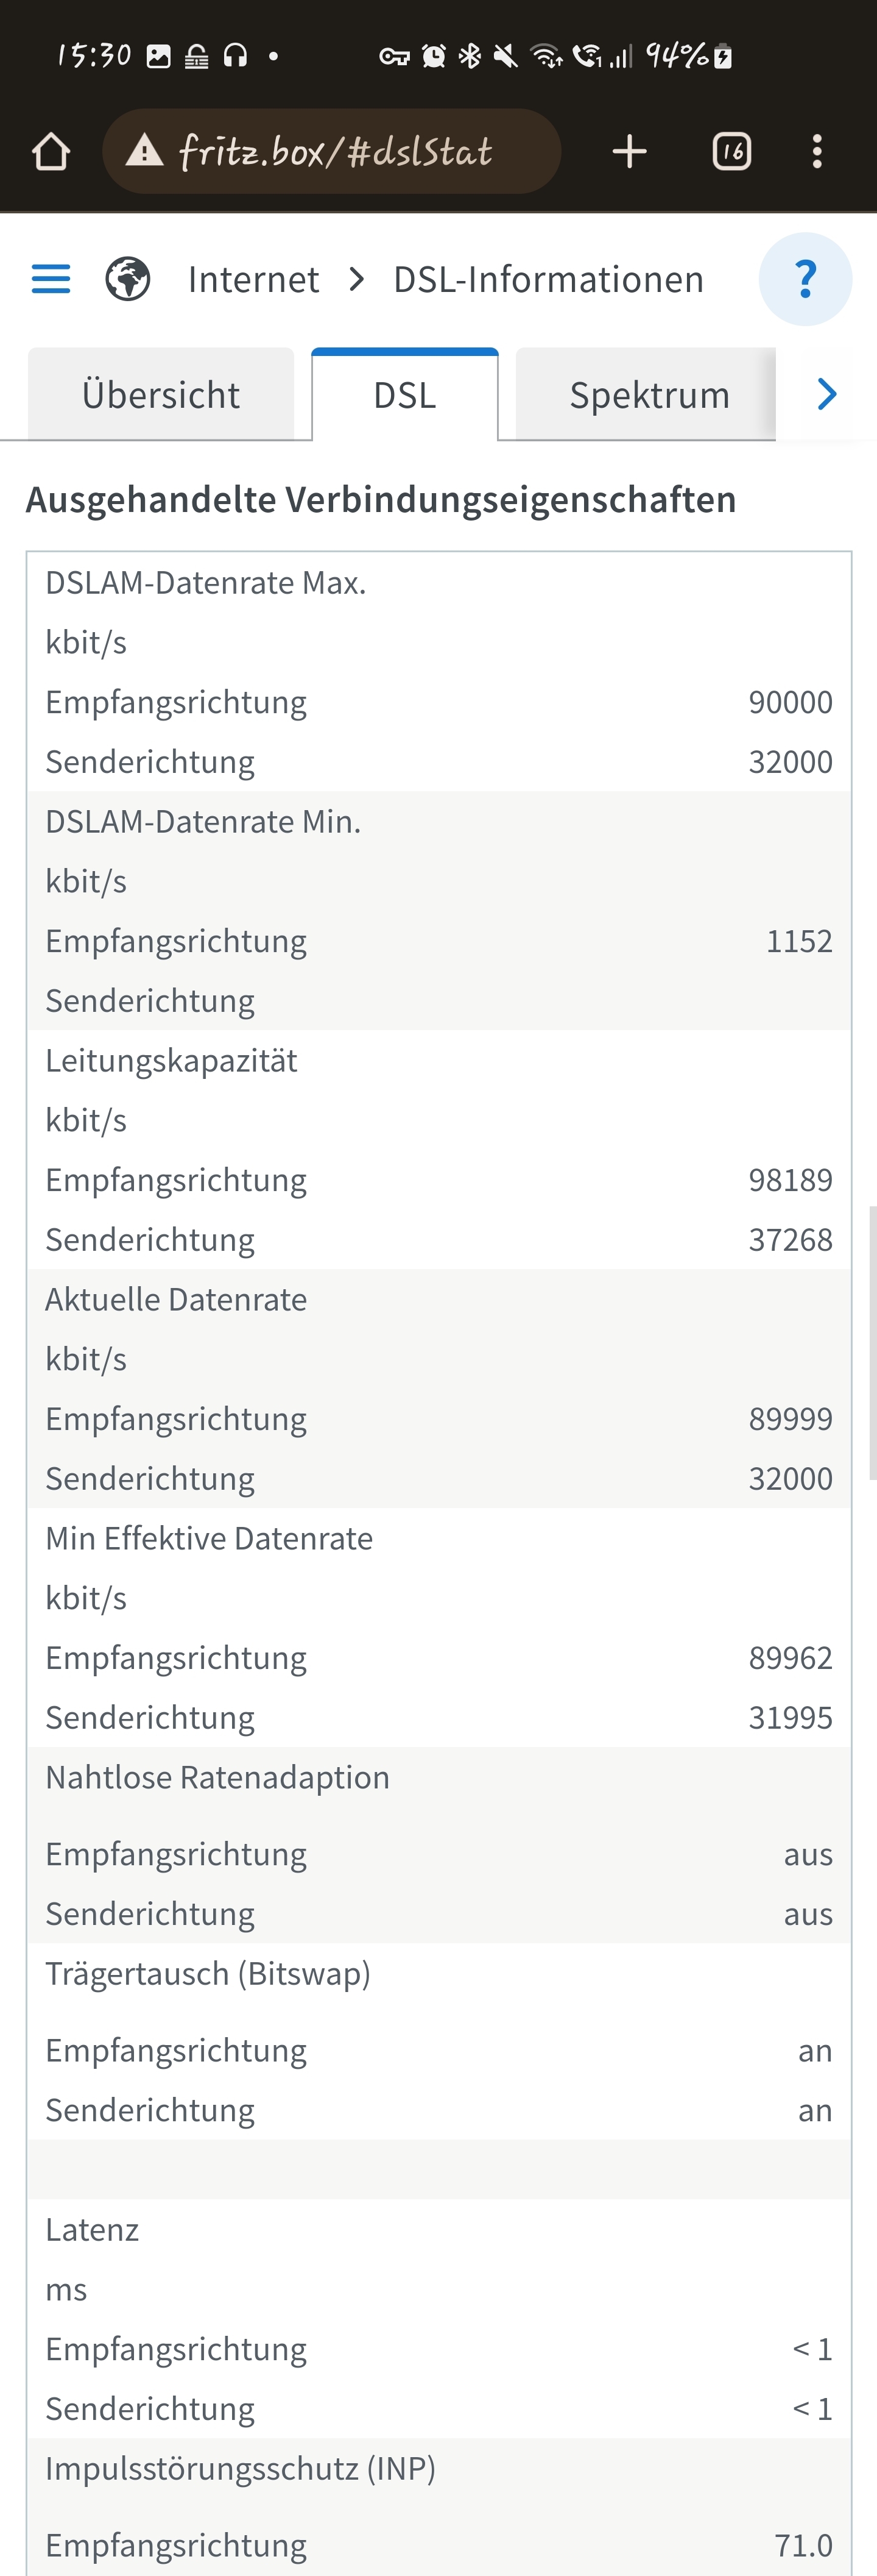This screenshot has height=2576, width=877.
Task: Show more tabs with right chevron
Action: pos(826,394)
